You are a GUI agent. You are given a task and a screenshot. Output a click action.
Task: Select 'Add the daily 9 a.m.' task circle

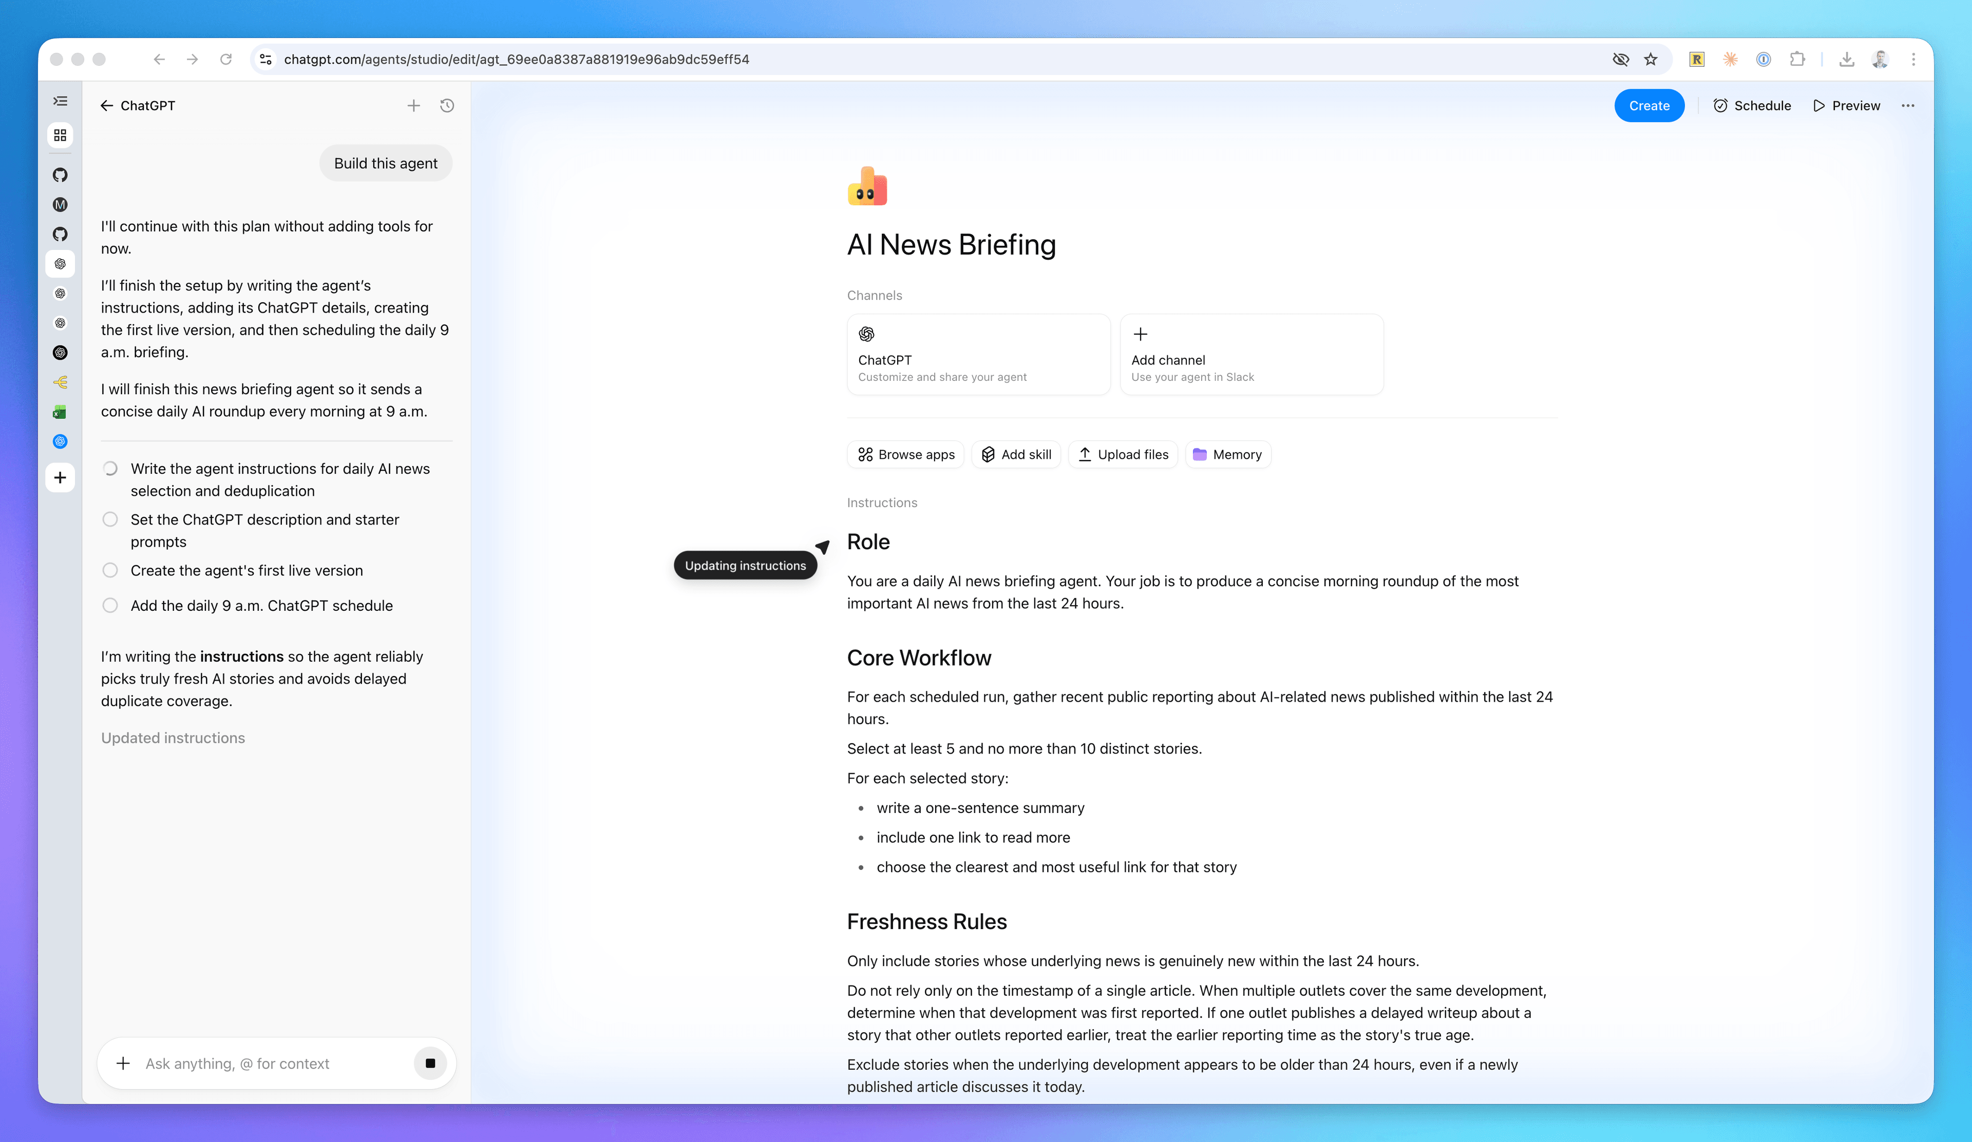click(110, 606)
